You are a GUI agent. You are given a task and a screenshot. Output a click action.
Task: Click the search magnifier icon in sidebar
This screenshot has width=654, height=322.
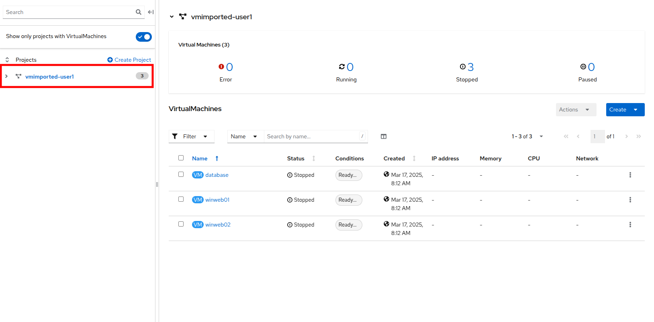point(138,12)
